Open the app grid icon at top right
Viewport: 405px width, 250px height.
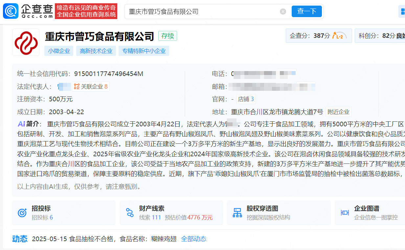tap(402, 12)
